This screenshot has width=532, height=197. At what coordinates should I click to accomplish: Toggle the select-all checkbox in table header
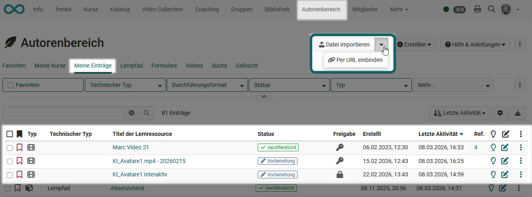(10, 134)
